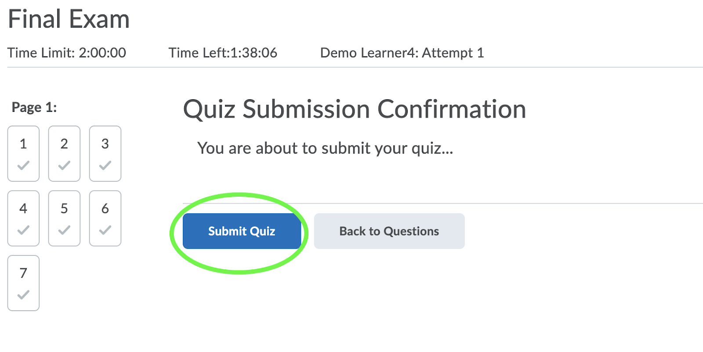Navigate to question 5 box
Screen dimensions: 703x352
pyautogui.click(x=64, y=218)
